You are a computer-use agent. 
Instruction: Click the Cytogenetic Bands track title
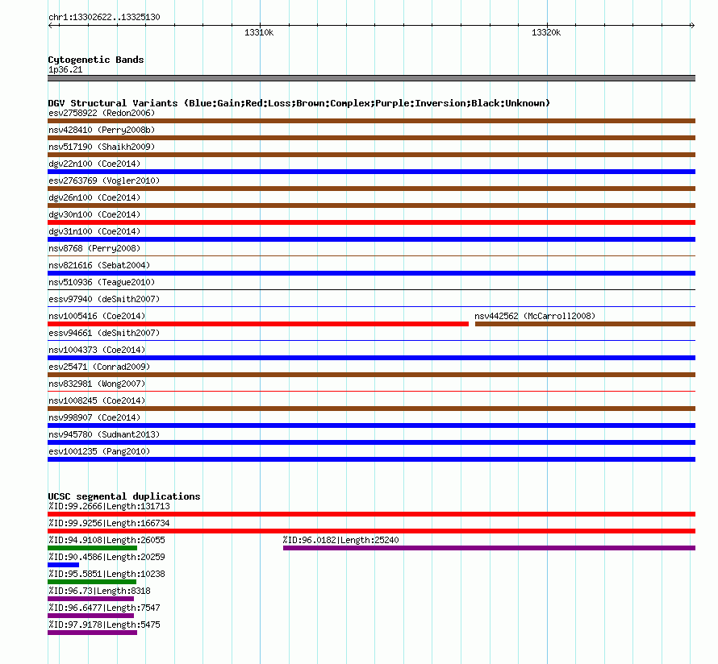coord(96,60)
